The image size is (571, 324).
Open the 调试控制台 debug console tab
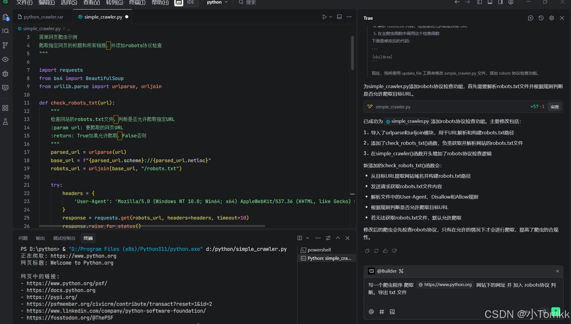64,238
